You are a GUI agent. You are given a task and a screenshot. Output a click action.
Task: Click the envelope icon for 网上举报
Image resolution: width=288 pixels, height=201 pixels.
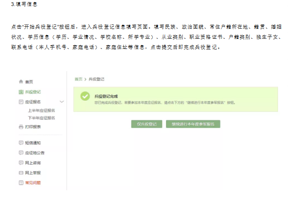point(21,172)
